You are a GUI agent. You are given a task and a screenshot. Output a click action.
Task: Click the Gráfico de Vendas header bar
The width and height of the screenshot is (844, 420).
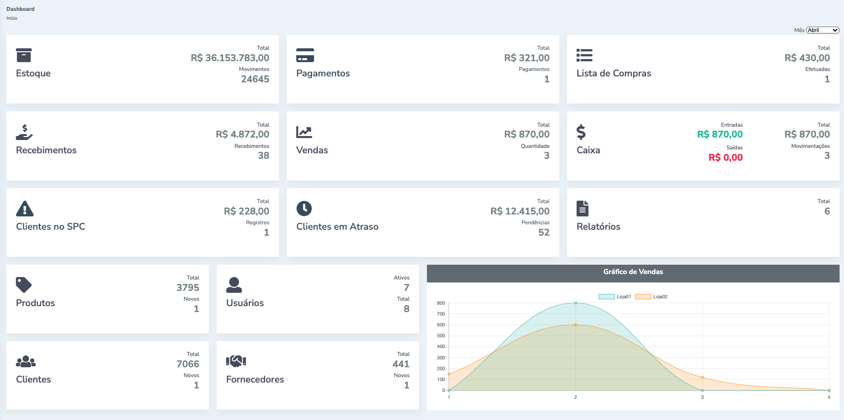[633, 272]
